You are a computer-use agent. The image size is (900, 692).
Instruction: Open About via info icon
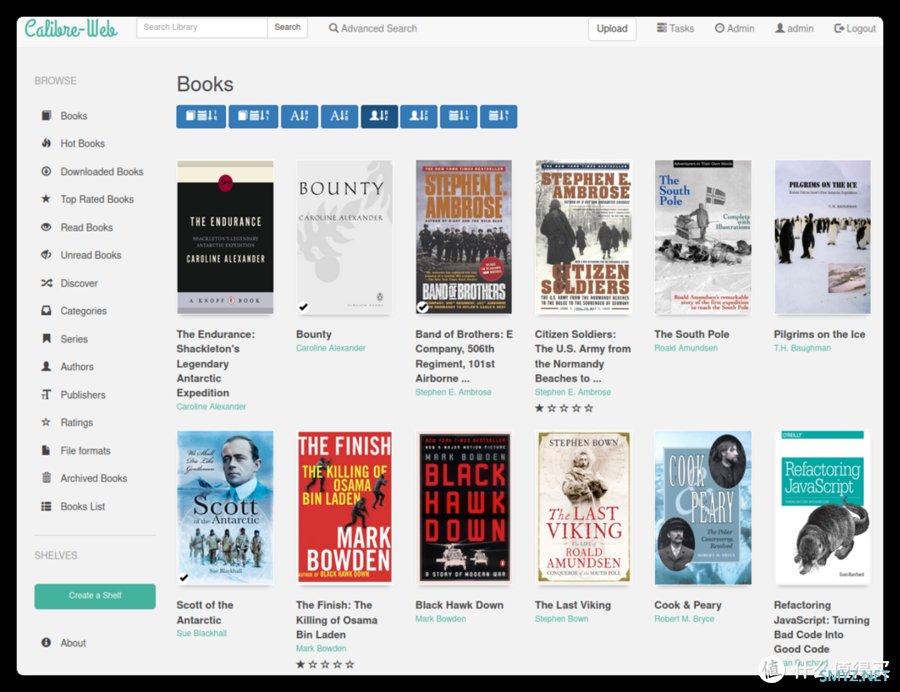(x=47, y=643)
